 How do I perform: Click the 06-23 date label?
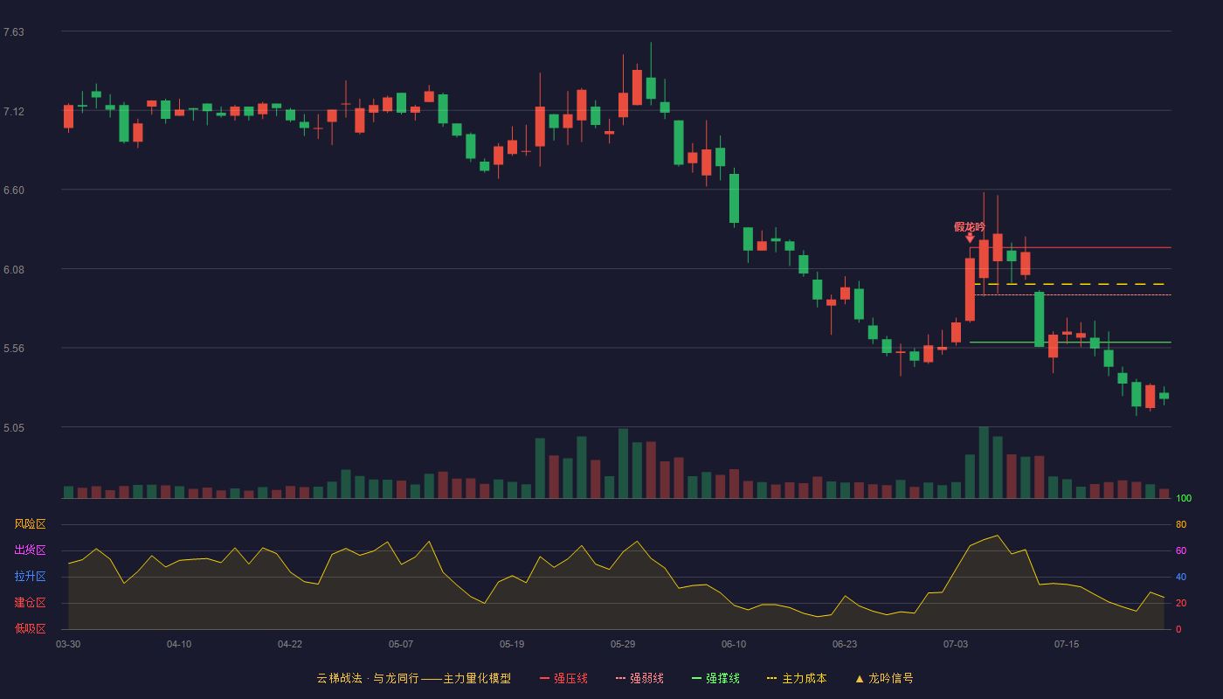(845, 644)
